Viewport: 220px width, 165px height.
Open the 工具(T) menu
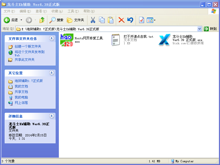point(73,11)
